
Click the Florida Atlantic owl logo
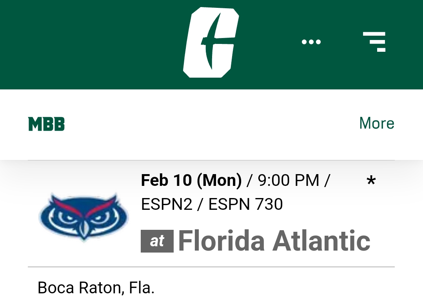point(84,216)
